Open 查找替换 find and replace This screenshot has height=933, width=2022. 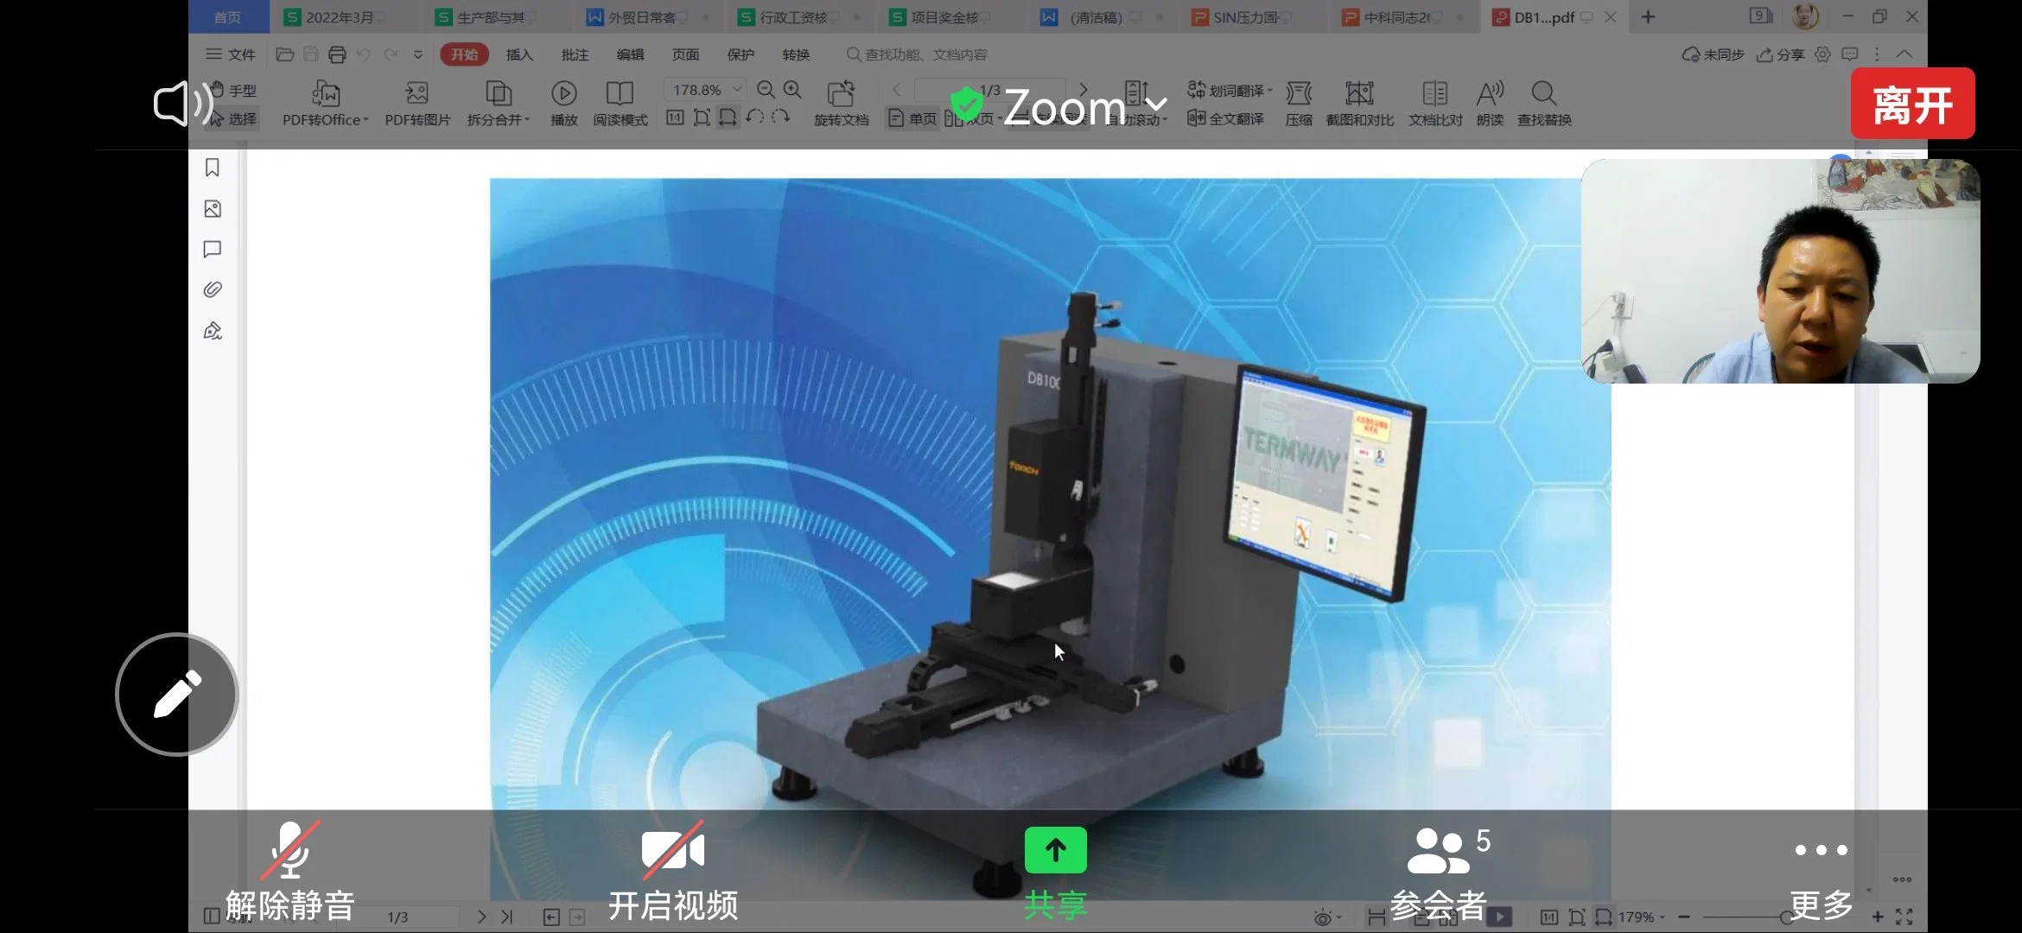(1544, 104)
